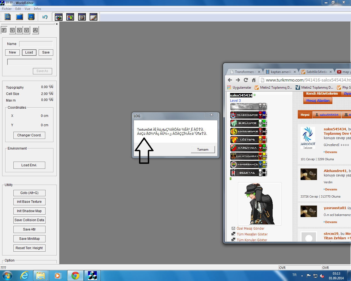Image resolution: width=351 pixels, height=281 pixels.
Task: Click the blue save drive toolbar icon
Action: tap(31, 17)
